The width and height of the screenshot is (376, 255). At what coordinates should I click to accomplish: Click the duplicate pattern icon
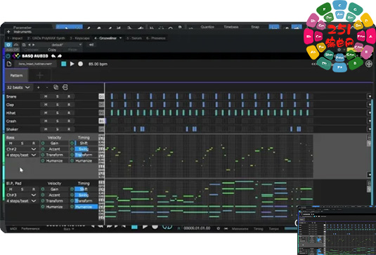coord(56,88)
